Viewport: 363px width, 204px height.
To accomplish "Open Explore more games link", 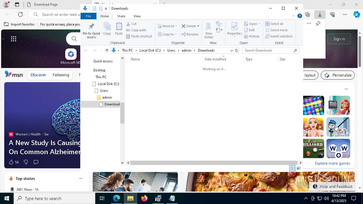I will tap(332, 163).
